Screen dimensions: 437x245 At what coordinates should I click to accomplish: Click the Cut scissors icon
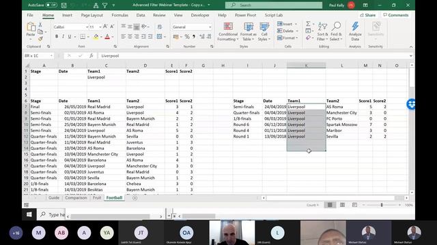click(40, 24)
